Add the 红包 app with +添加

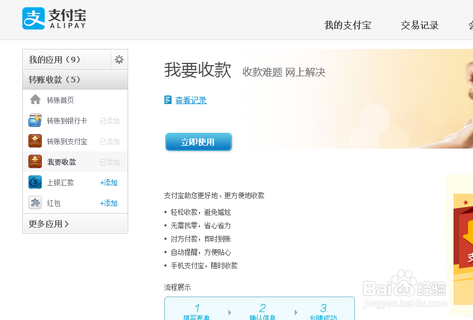tap(109, 203)
